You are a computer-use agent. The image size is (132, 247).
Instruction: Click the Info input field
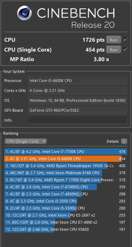(77, 120)
